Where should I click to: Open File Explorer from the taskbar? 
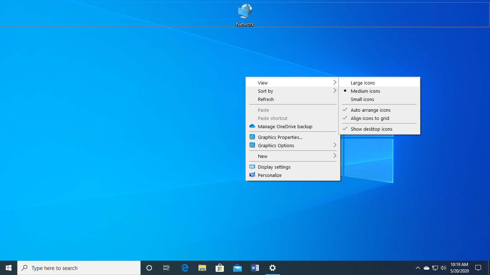click(x=202, y=268)
